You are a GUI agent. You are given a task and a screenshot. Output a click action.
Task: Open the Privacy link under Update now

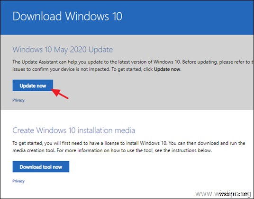(18, 100)
